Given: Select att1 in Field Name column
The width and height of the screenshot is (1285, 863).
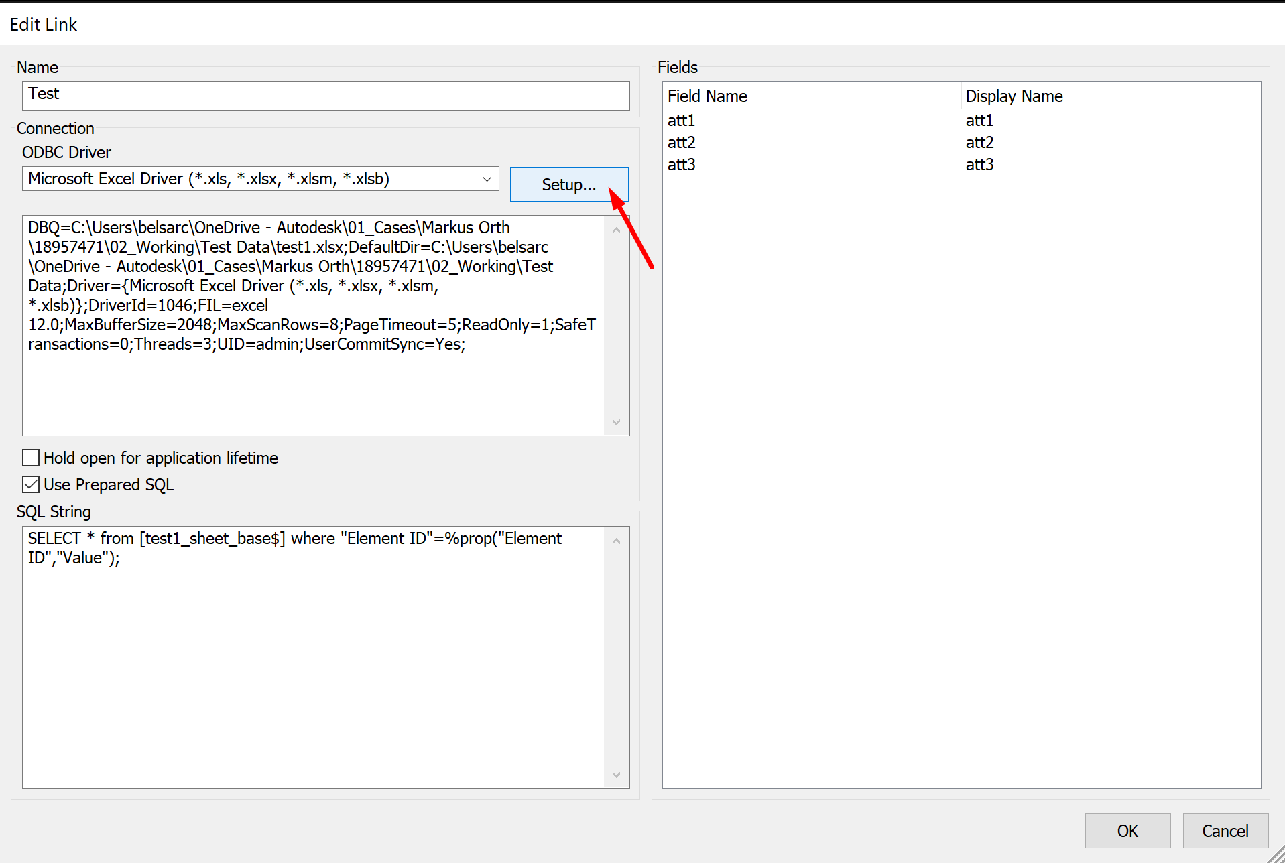Looking at the screenshot, I should 681,120.
